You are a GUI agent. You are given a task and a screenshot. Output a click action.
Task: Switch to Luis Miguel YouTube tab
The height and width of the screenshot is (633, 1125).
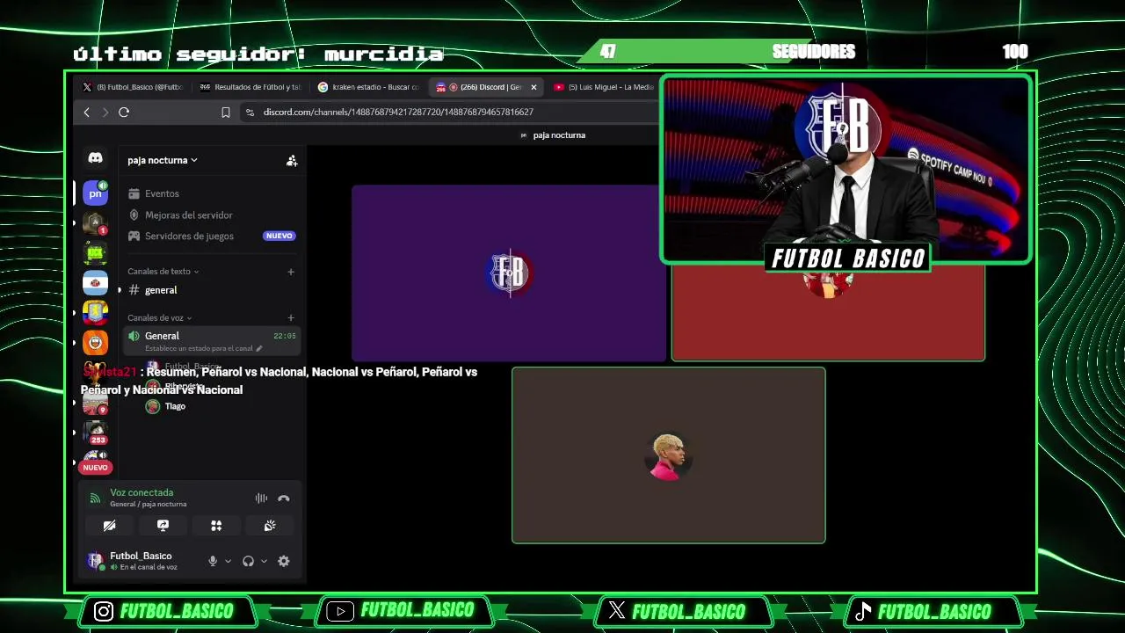point(605,87)
